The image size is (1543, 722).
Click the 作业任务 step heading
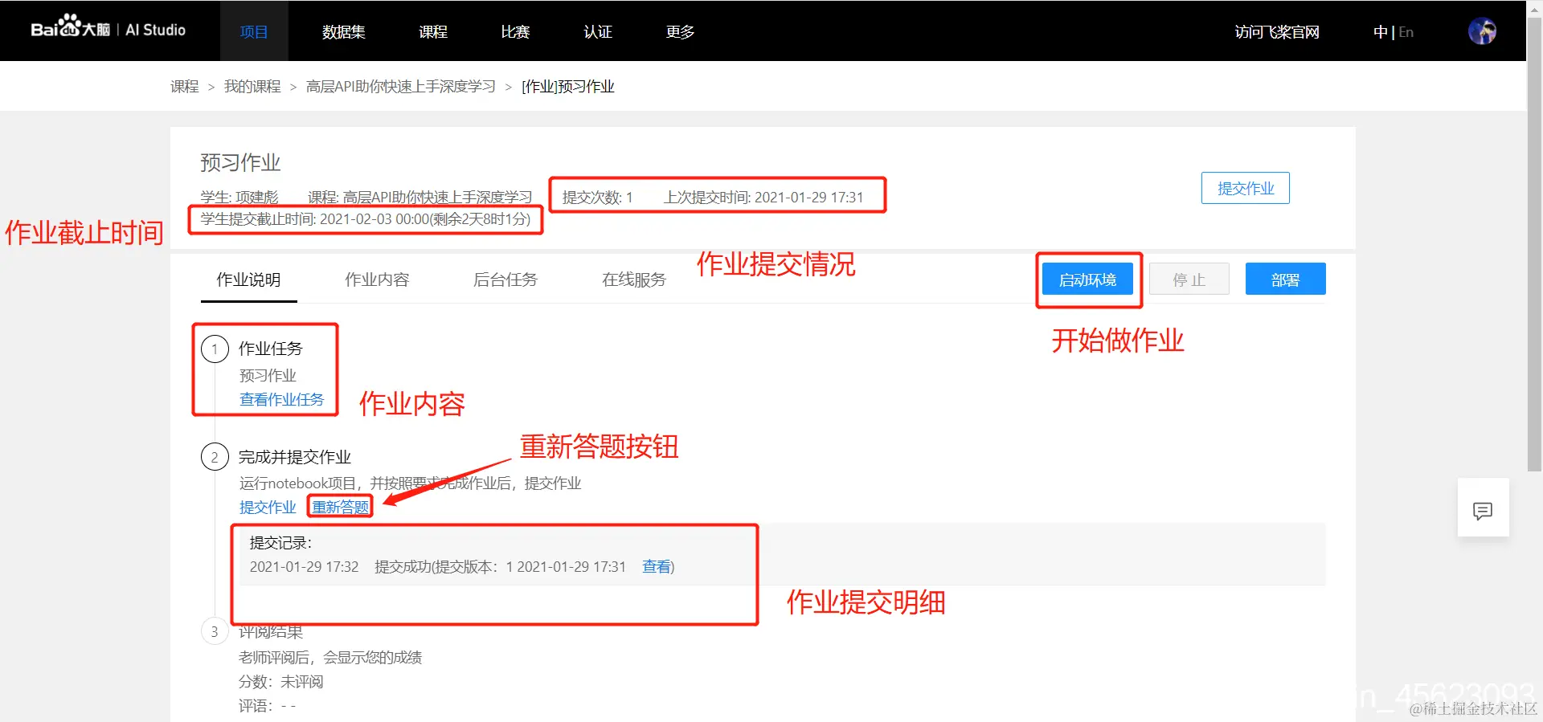[271, 349]
